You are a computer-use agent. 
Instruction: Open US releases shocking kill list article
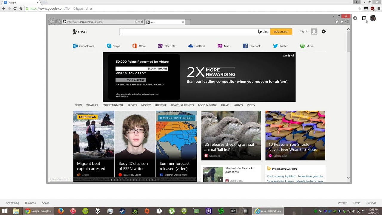tap(231, 136)
